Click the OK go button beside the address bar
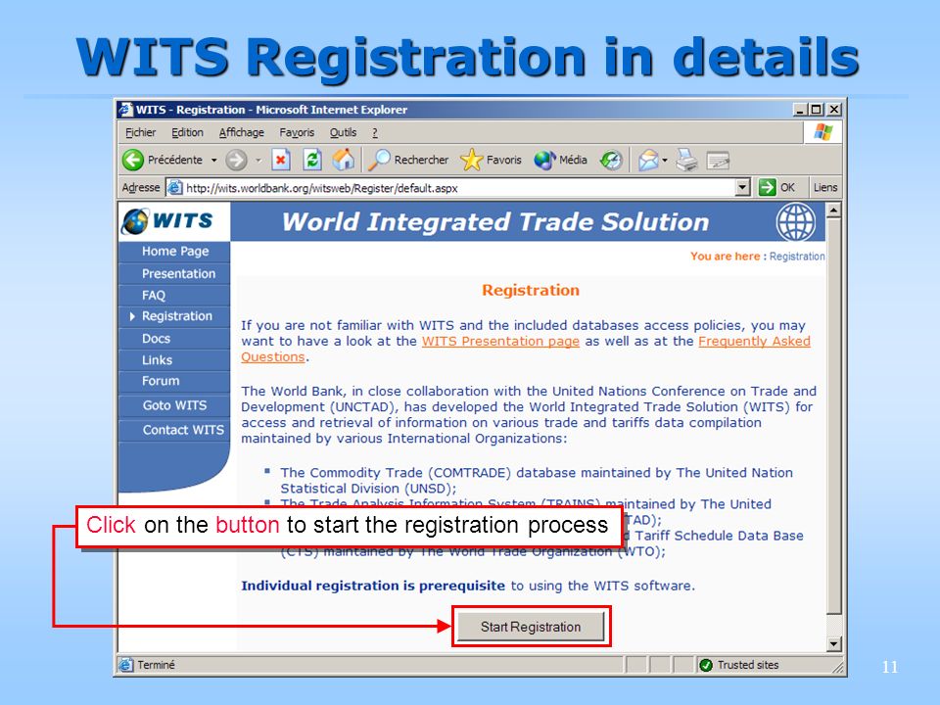 (x=776, y=187)
